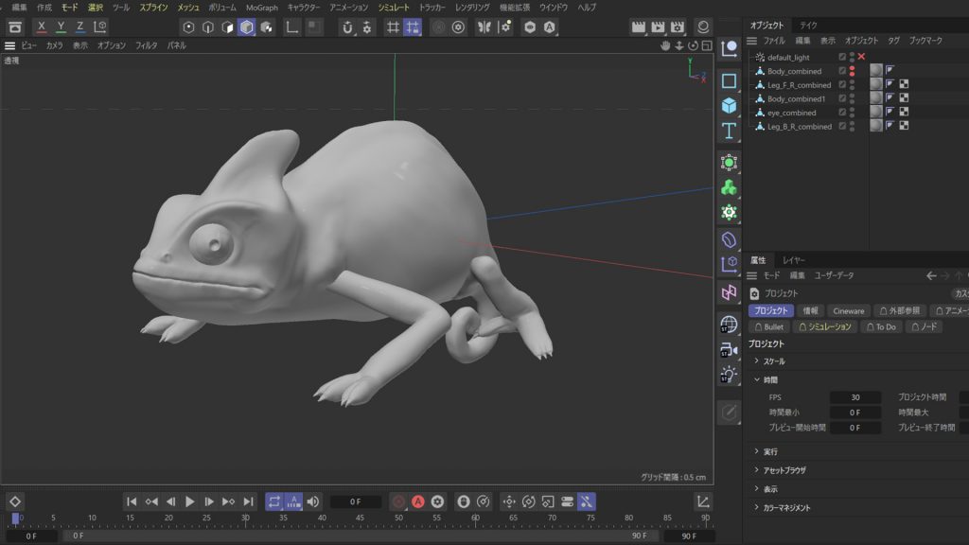Viewport: 969px width, 545px height.
Task: Click the rectangle spline icon in side palette
Action: [729, 81]
